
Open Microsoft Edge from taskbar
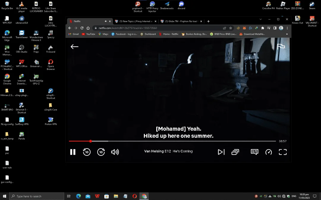pyautogui.click(x=78, y=196)
